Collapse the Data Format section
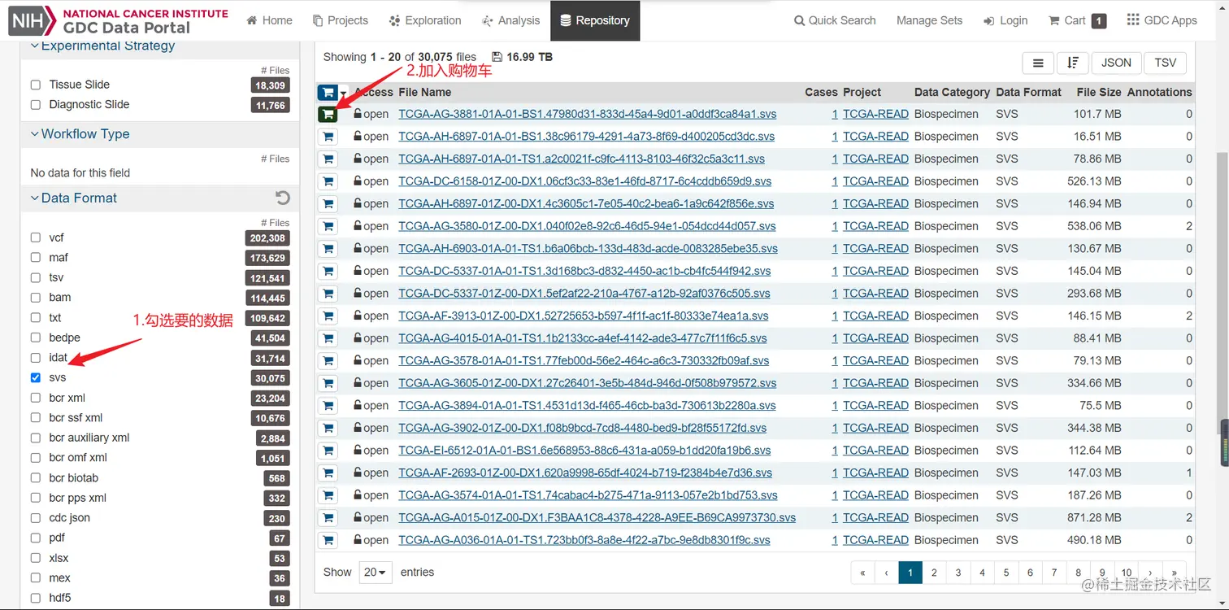1229x610 pixels. tap(73, 198)
